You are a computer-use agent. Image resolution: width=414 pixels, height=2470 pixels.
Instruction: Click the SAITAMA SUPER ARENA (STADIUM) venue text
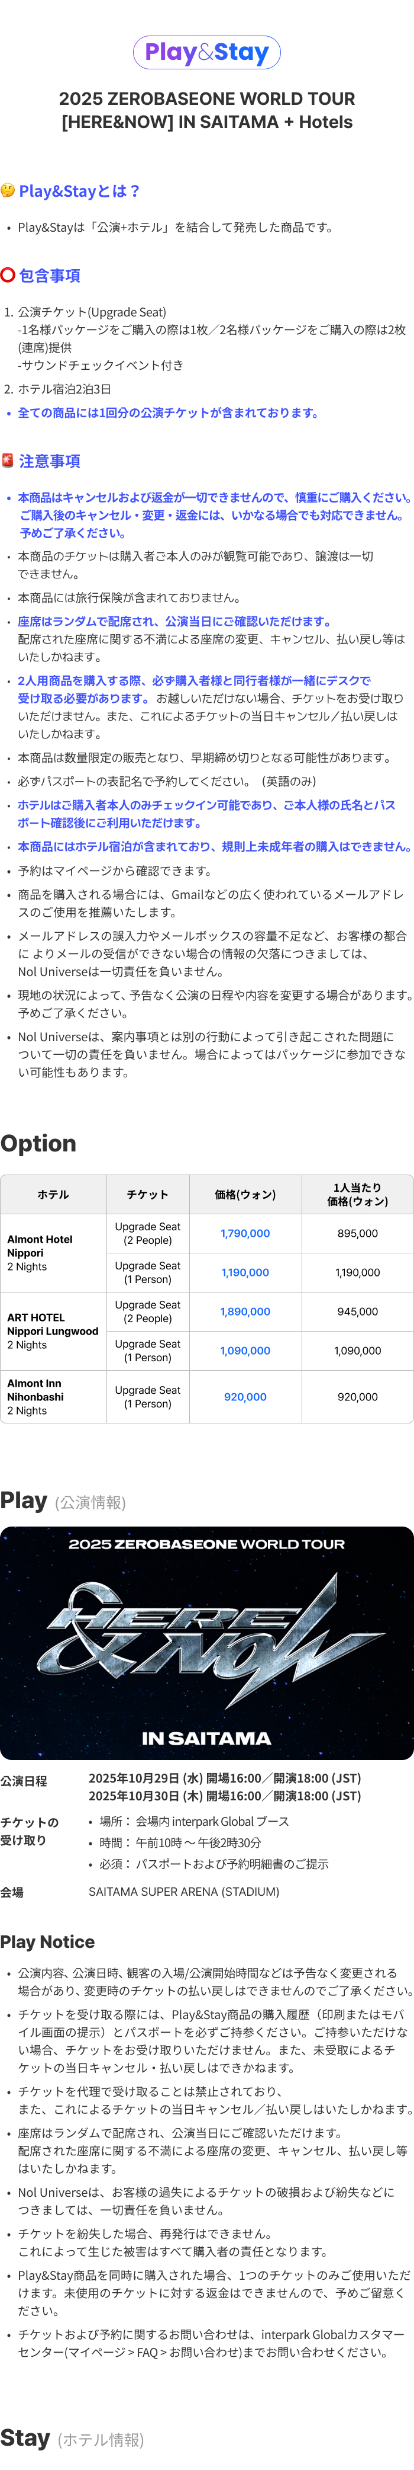click(x=183, y=1892)
